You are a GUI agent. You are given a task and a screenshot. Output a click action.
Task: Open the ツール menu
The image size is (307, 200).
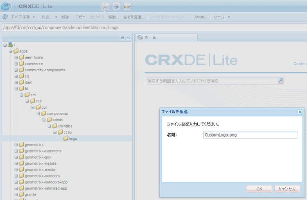[219, 17]
